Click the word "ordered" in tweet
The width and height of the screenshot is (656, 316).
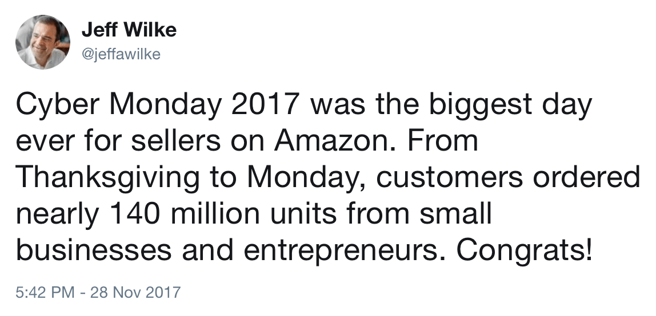click(x=586, y=177)
